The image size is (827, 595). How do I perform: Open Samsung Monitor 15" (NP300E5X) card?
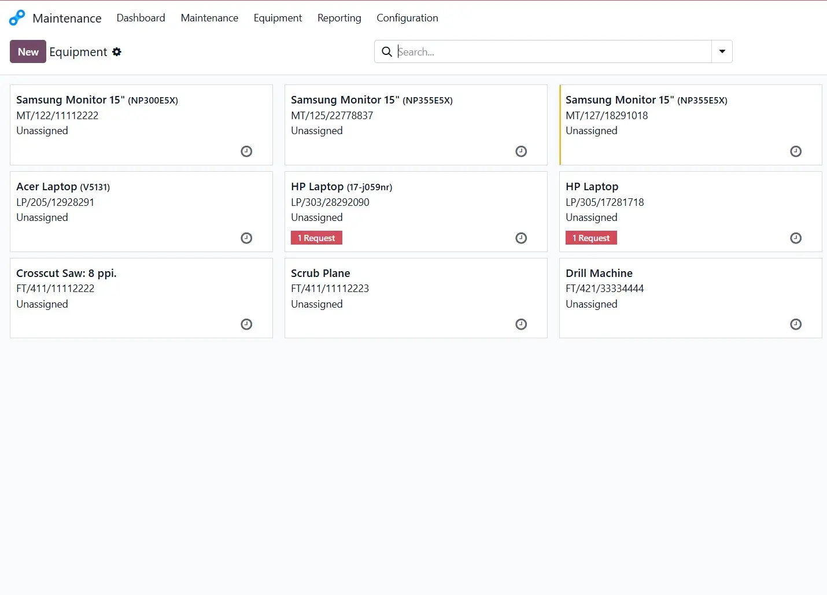pyautogui.click(x=141, y=125)
